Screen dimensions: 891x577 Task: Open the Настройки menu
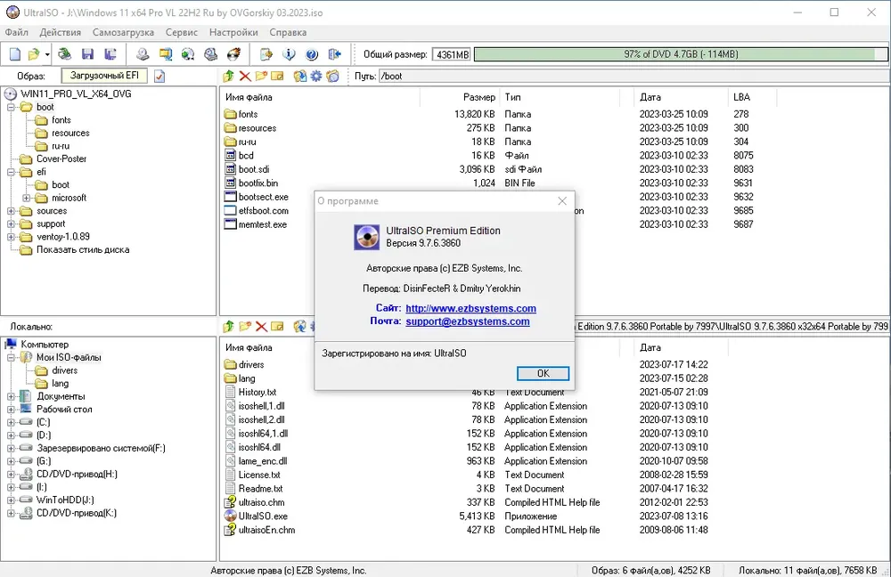[x=233, y=32]
